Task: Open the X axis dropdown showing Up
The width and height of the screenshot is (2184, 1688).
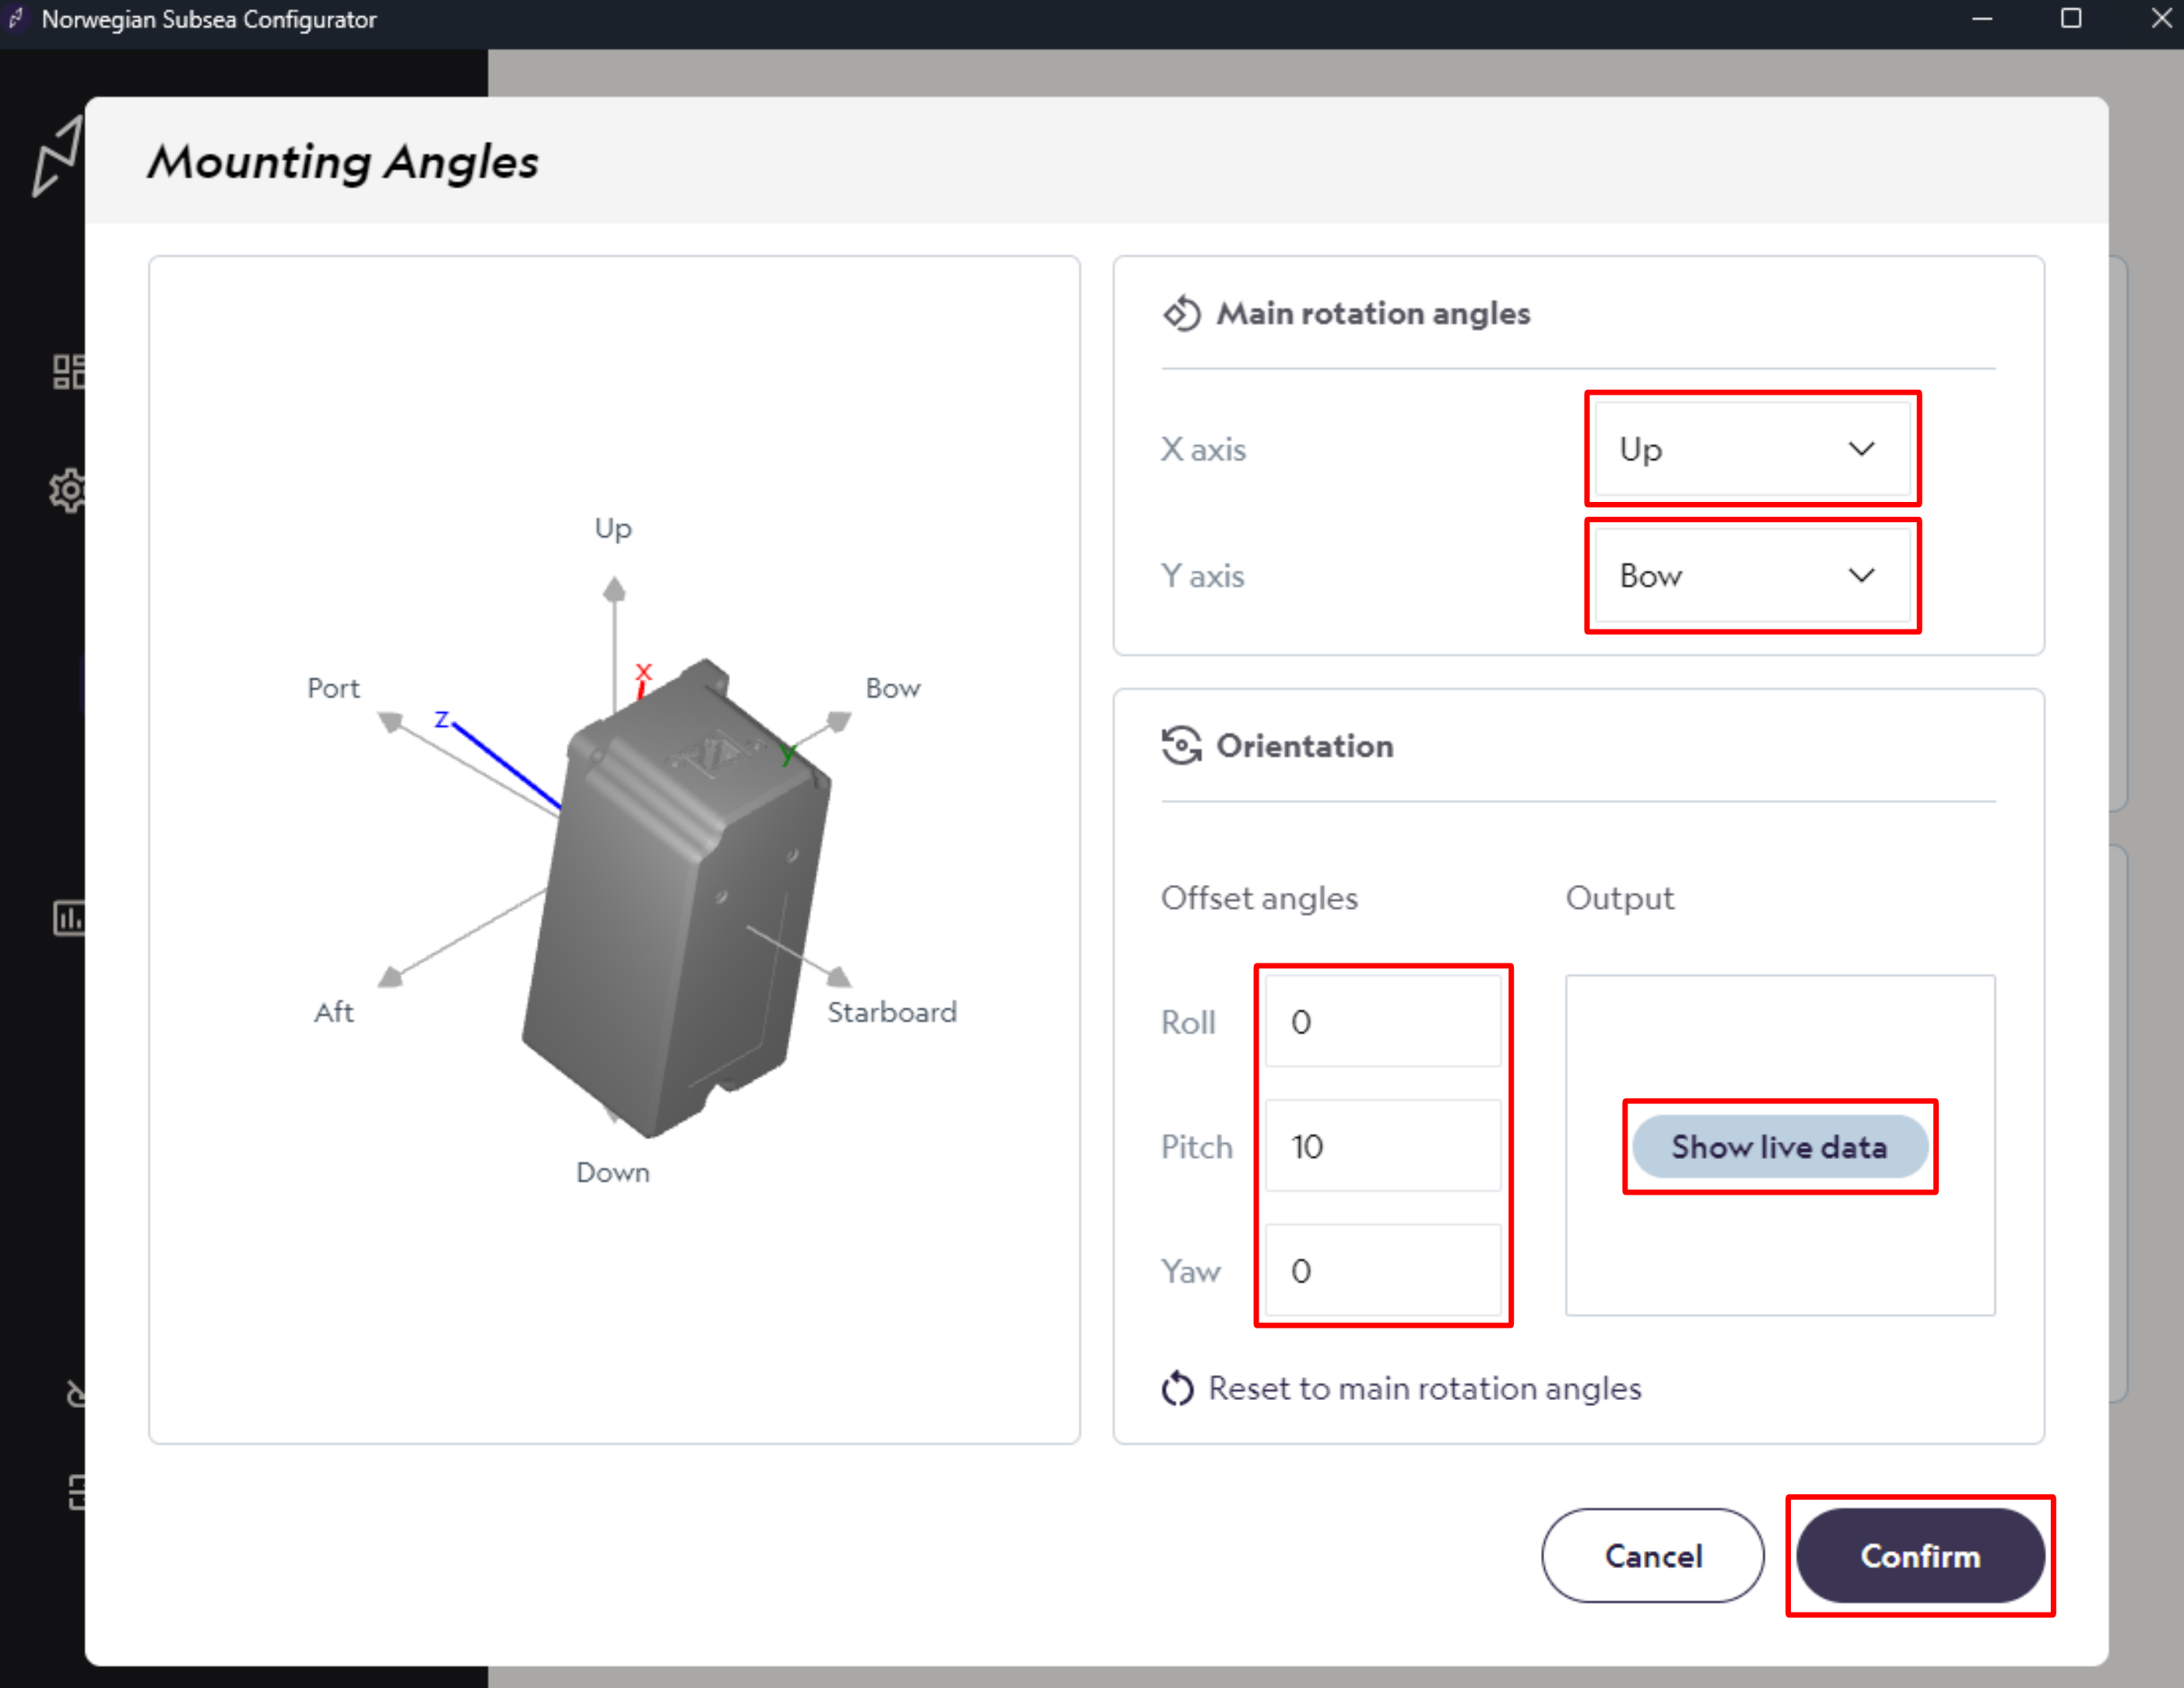Action: [1752, 449]
